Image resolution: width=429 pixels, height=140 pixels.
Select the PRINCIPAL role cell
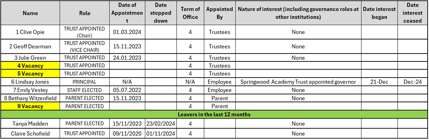click(84, 82)
